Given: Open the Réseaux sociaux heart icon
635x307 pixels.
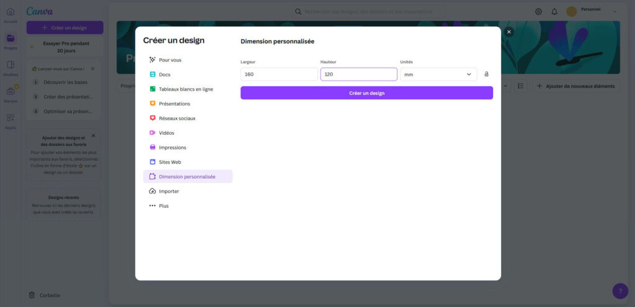Looking at the screenshot, I should point(153,118).
